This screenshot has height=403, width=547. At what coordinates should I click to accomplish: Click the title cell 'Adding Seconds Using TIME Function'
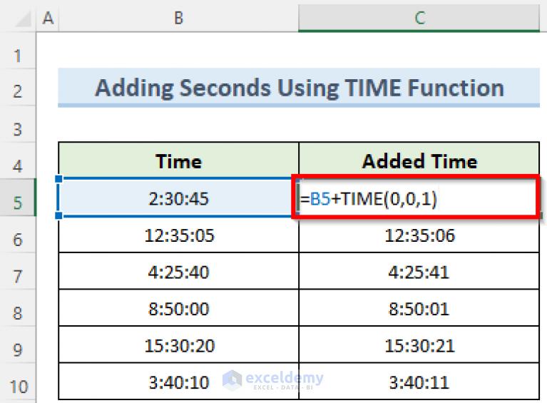coord(299,88)
